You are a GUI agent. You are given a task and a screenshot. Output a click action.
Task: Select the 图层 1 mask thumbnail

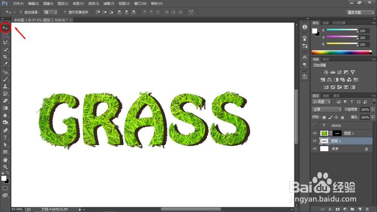click(337, 133)
